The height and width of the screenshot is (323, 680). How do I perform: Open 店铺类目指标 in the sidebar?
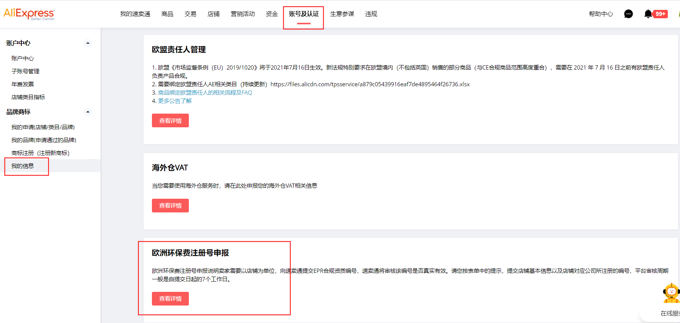point(28,97)
